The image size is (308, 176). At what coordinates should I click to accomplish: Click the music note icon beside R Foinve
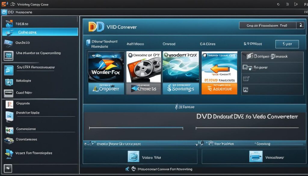[177, 107]
